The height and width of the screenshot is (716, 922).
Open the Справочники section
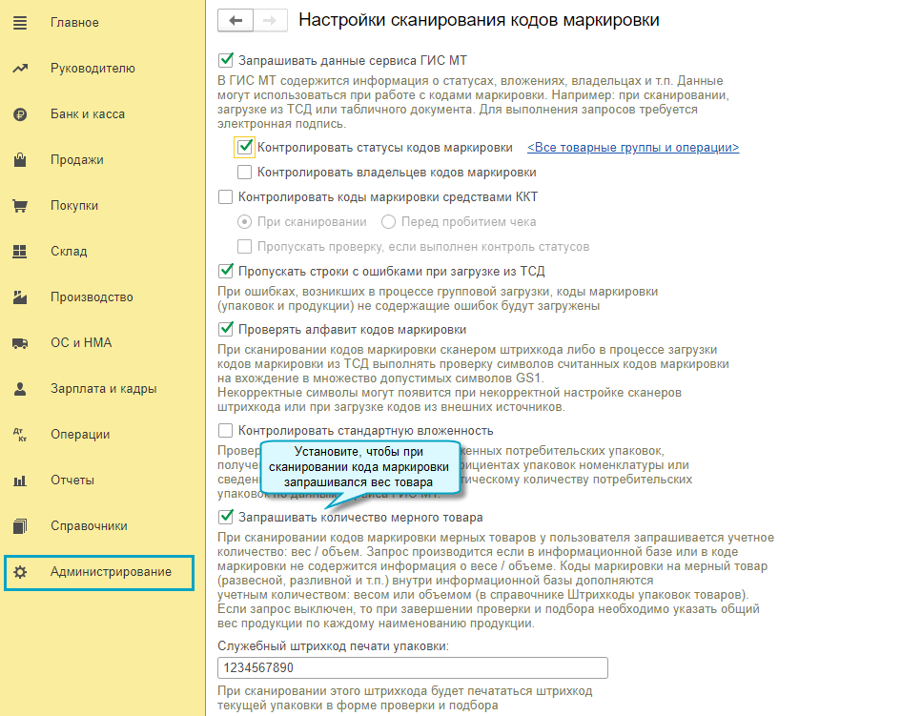tap(89, 526)
